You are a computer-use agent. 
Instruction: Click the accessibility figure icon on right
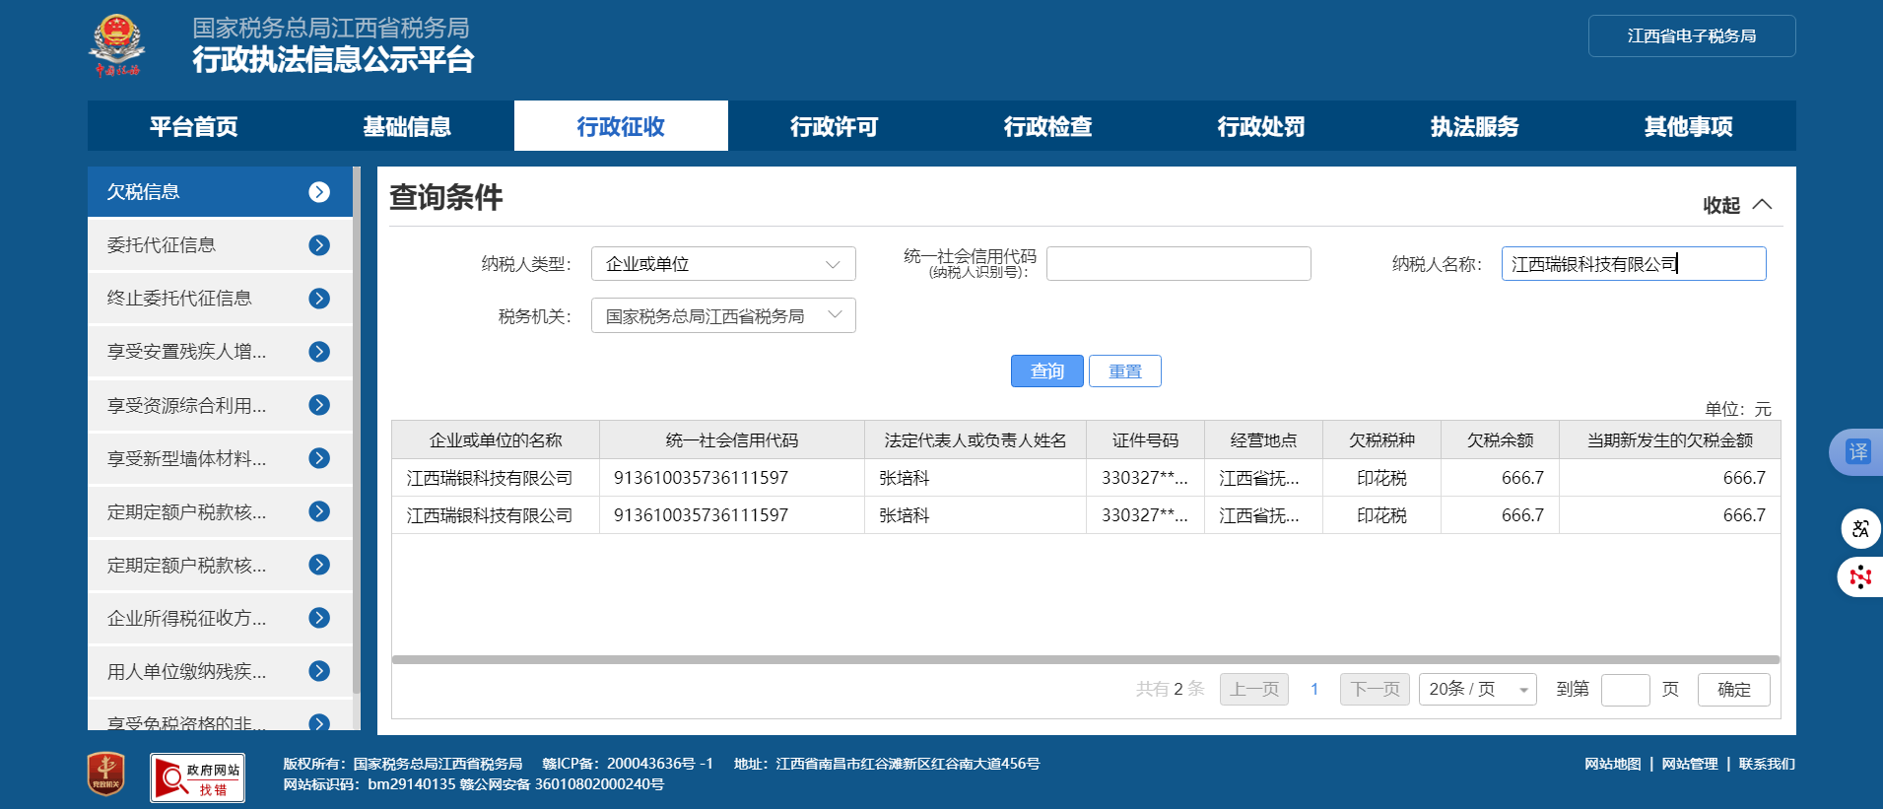pyautogui.click(x=1860, y=528)
